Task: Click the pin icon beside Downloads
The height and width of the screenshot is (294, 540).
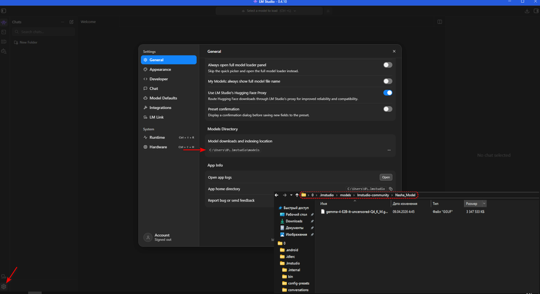Action: click(x=312, y=221)
